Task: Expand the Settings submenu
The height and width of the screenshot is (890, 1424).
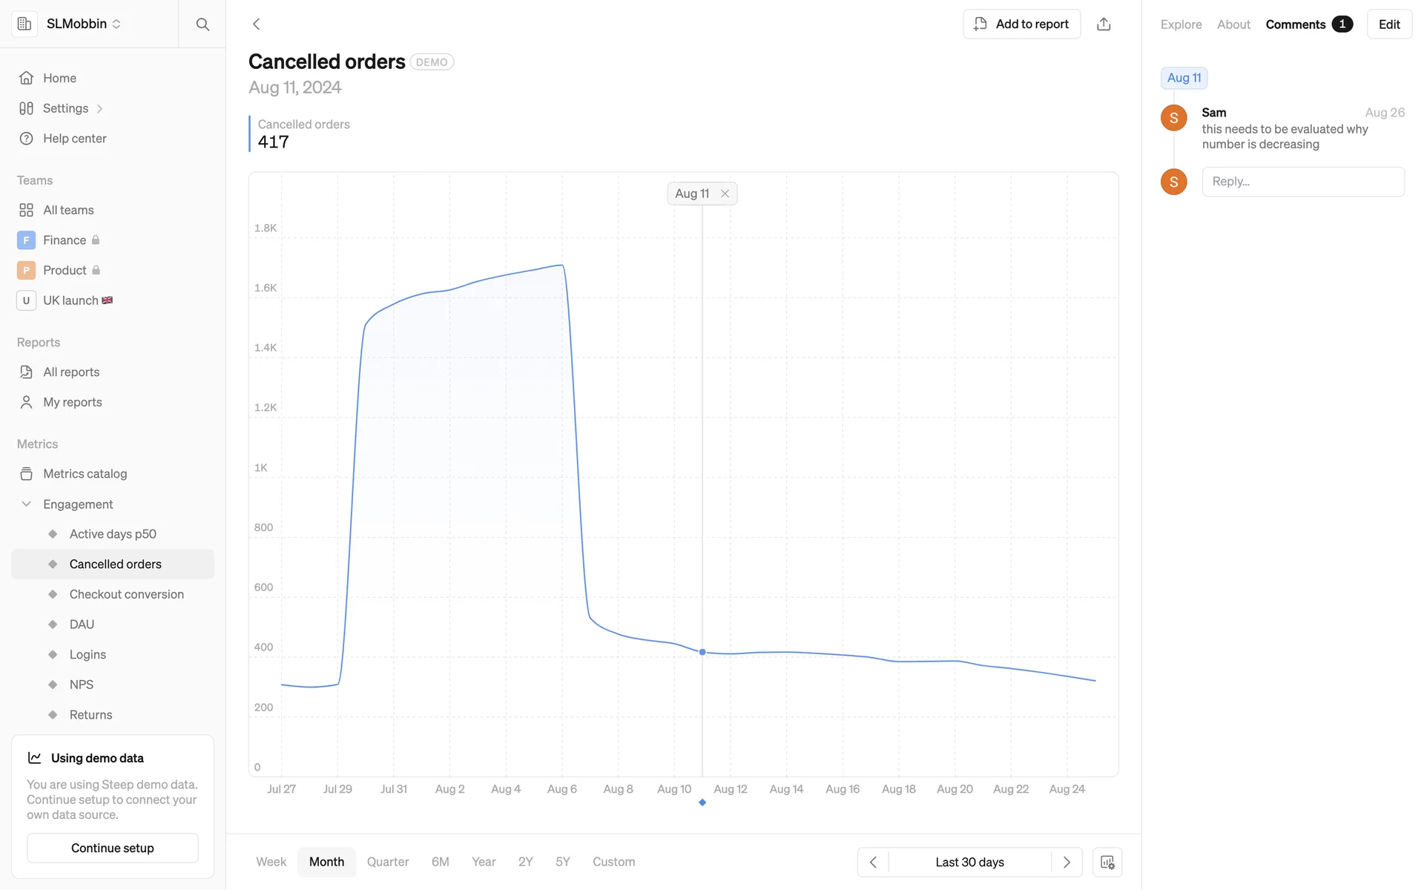Action: pos(99,109)
